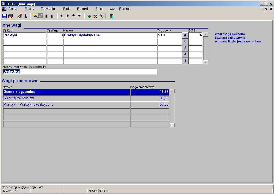This screenshot has width=274, height=194.
Task: Insert a new record with green plus
Action: pos(89,16)
